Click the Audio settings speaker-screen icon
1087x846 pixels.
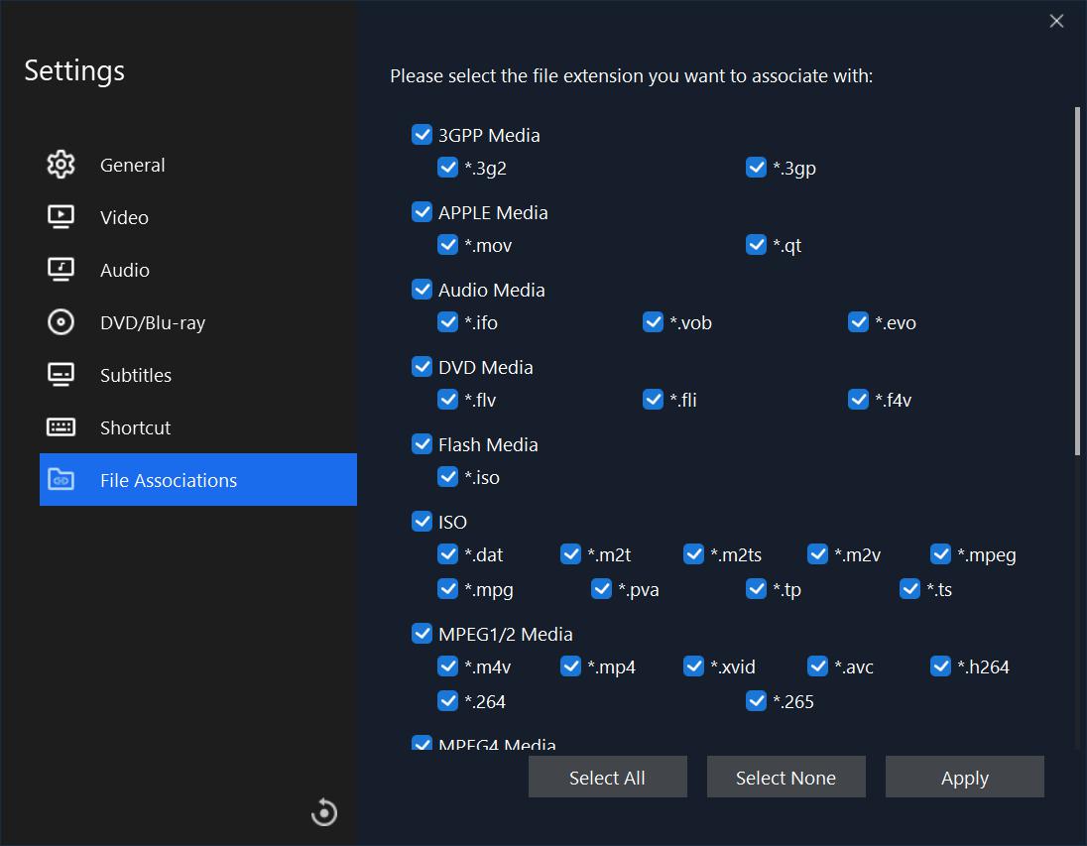coord(60,270)
